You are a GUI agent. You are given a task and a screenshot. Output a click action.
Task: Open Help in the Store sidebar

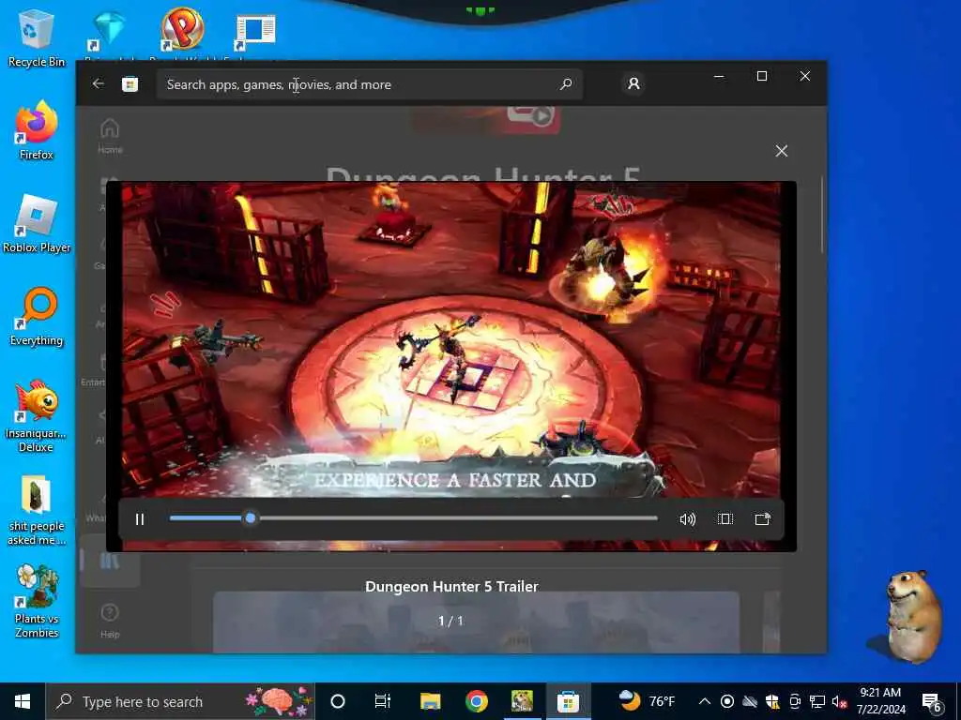click(x=110, y=621)
